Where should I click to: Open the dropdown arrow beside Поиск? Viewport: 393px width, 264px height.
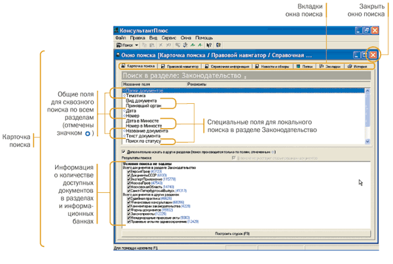137,45
